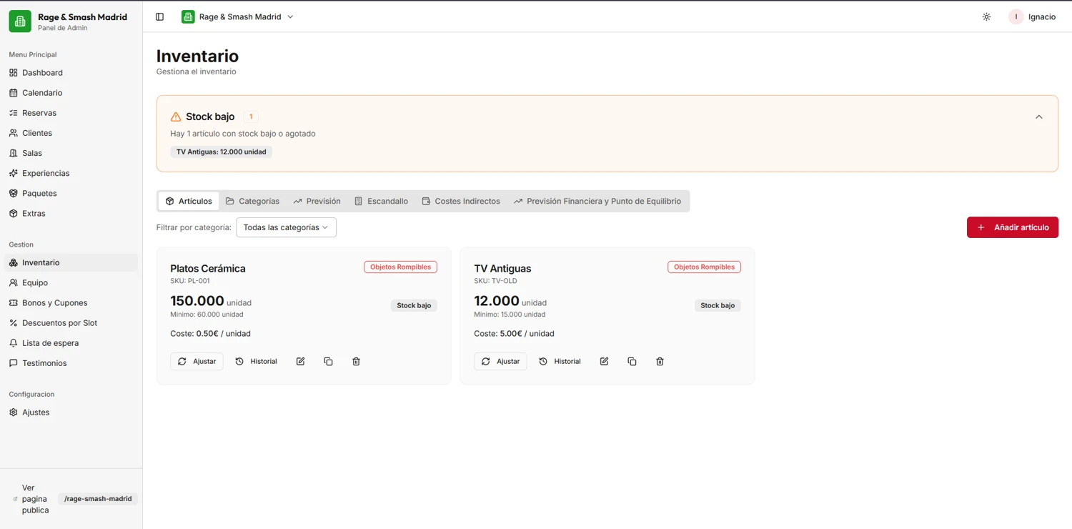Click Ajustar on Platos Cerámica card
The height and width of the screenshot is (529, 1072).
197,362
